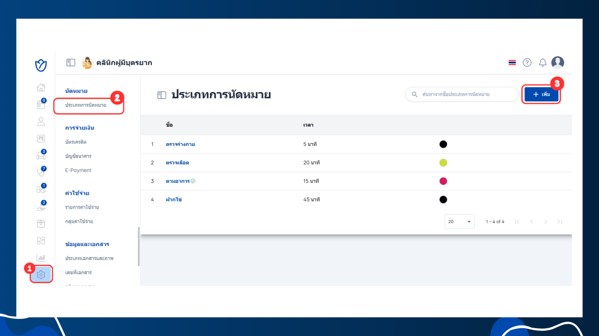The width and height of the screenshot is (599, 336).
Task: Click the appointment type search field
Action: [x=462, y=94]
